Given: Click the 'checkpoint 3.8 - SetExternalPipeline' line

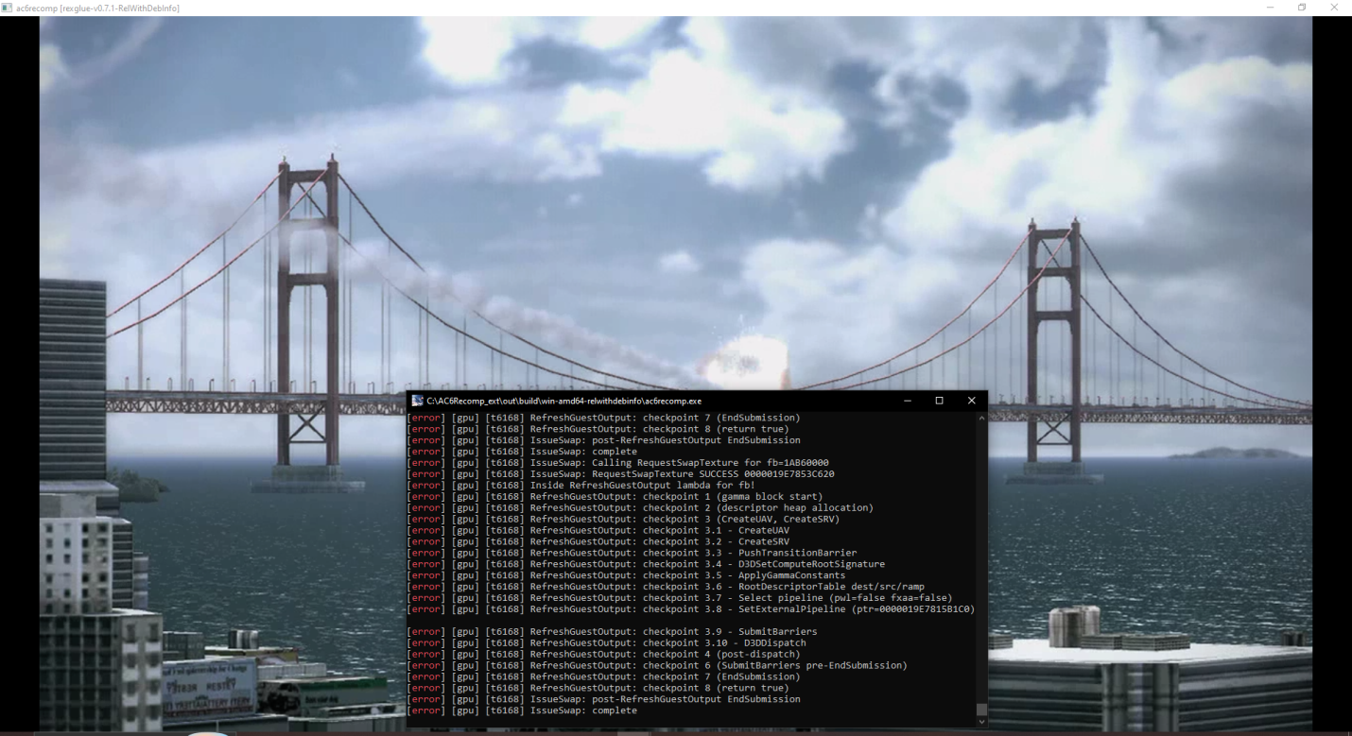Looking at the screenshot, I should point(691,609).
